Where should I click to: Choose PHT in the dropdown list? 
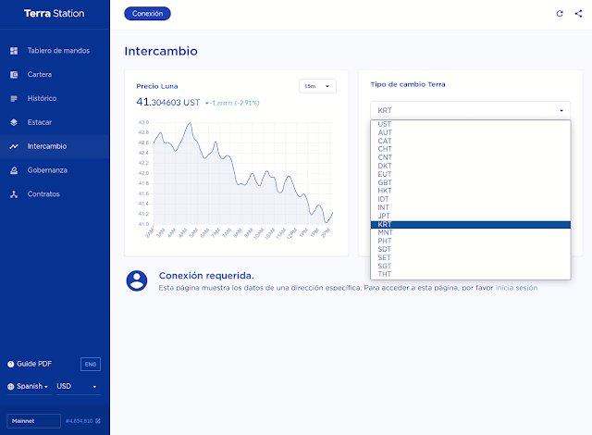(471, 241)
